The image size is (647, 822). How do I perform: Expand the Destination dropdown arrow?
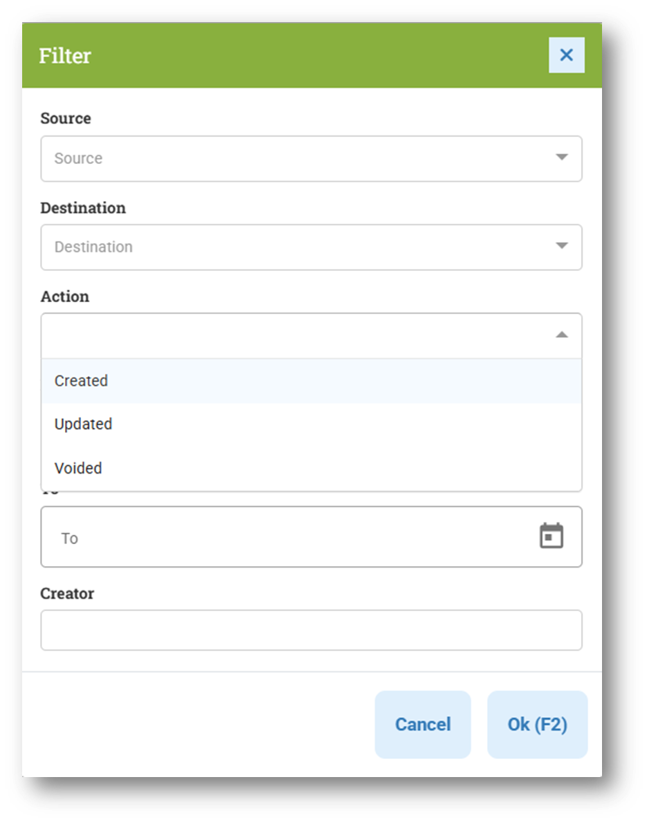tap(561, 246)
